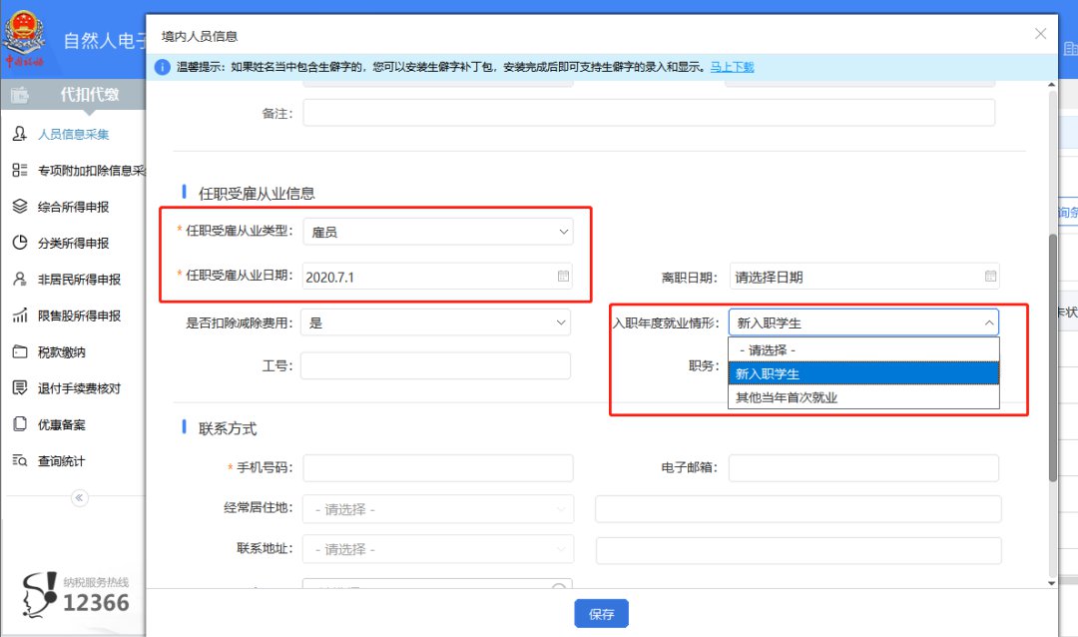Close the 境内人员信息 dialog

(x=1040, y=34)
